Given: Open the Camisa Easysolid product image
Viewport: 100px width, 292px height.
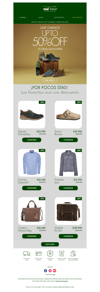Looking at the screenshot, I should 31,163.
